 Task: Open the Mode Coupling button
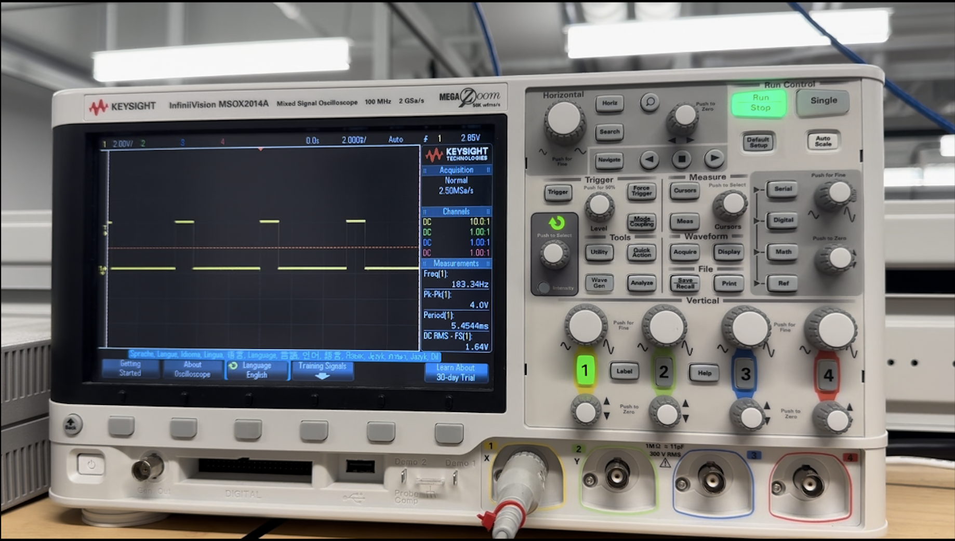[x=642, y=222]
